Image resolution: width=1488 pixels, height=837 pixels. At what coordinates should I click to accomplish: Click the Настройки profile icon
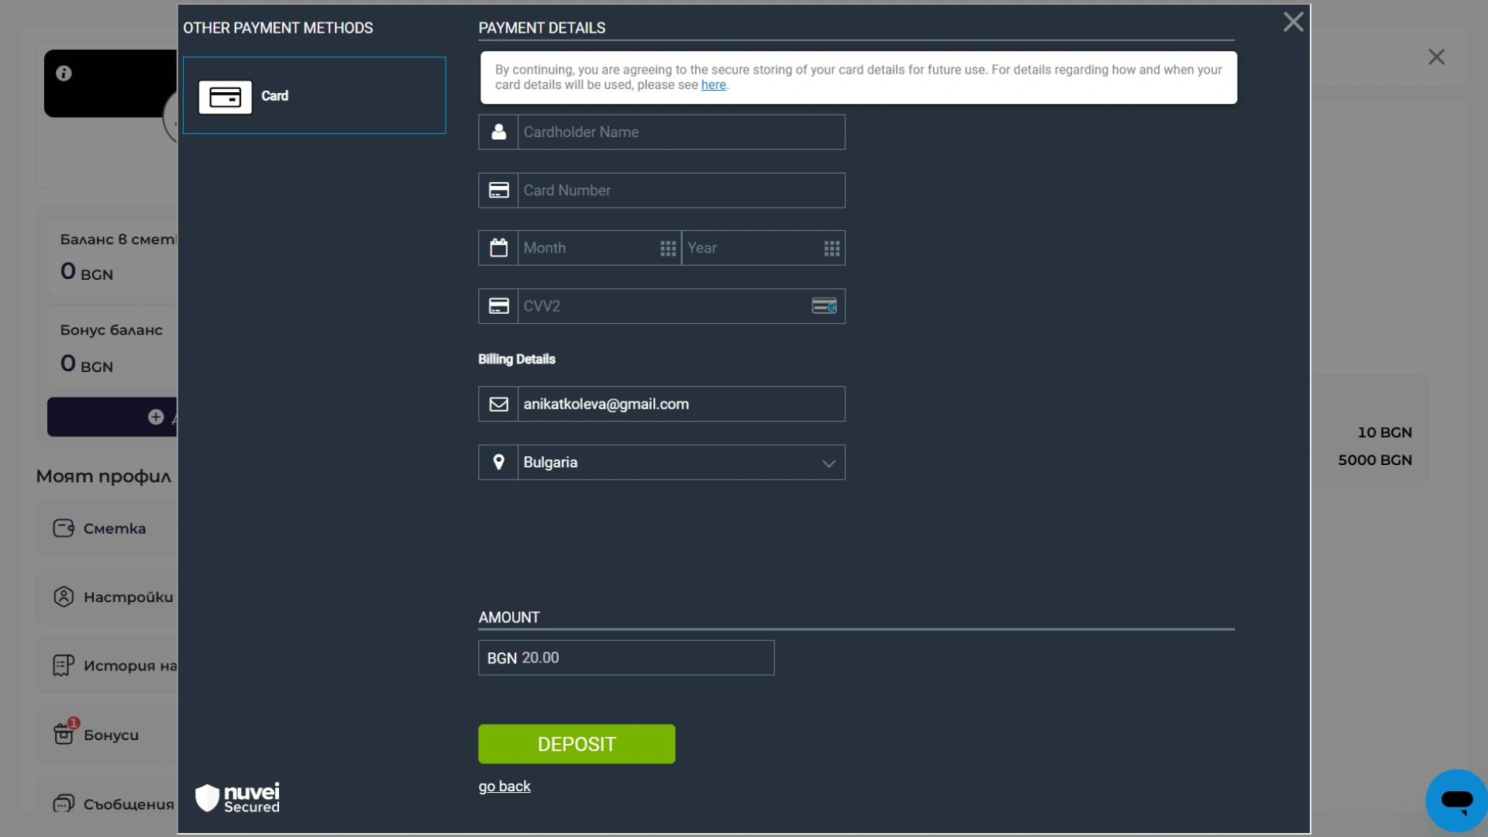tap(64, 597)
